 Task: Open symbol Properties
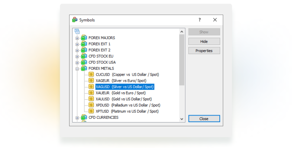pyautogui.click(x=204, y=51)
